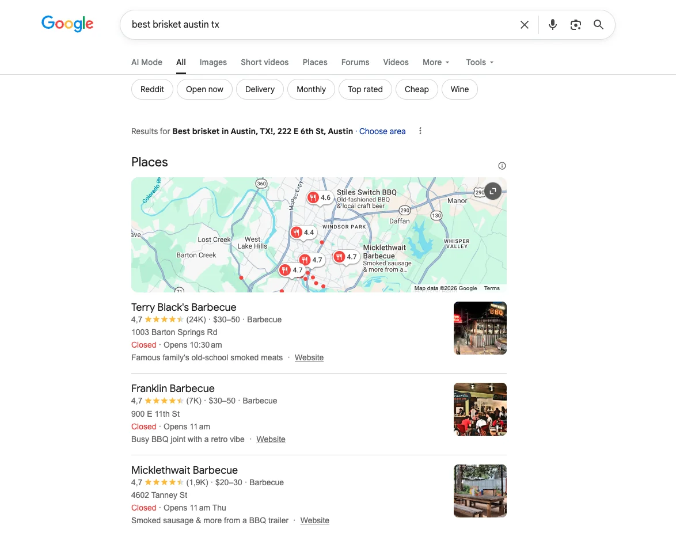Viewport: 676px width, 533px height.
Task: Switch to the Images tab
Action: (x=213, y=62)
